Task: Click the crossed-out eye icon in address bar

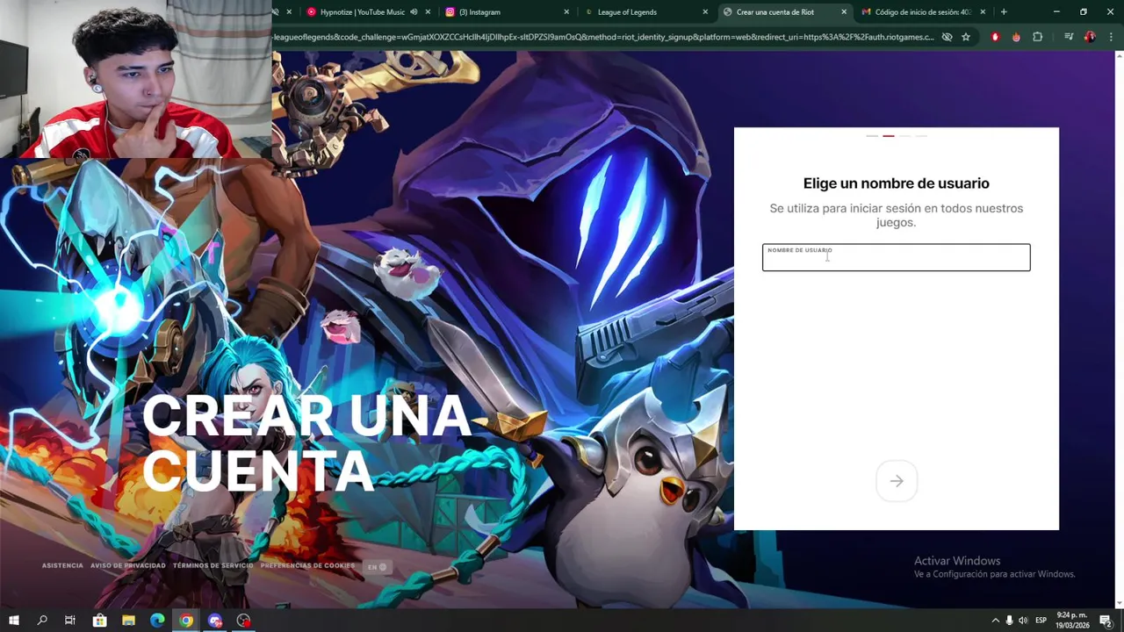Action: click(947, 37)
